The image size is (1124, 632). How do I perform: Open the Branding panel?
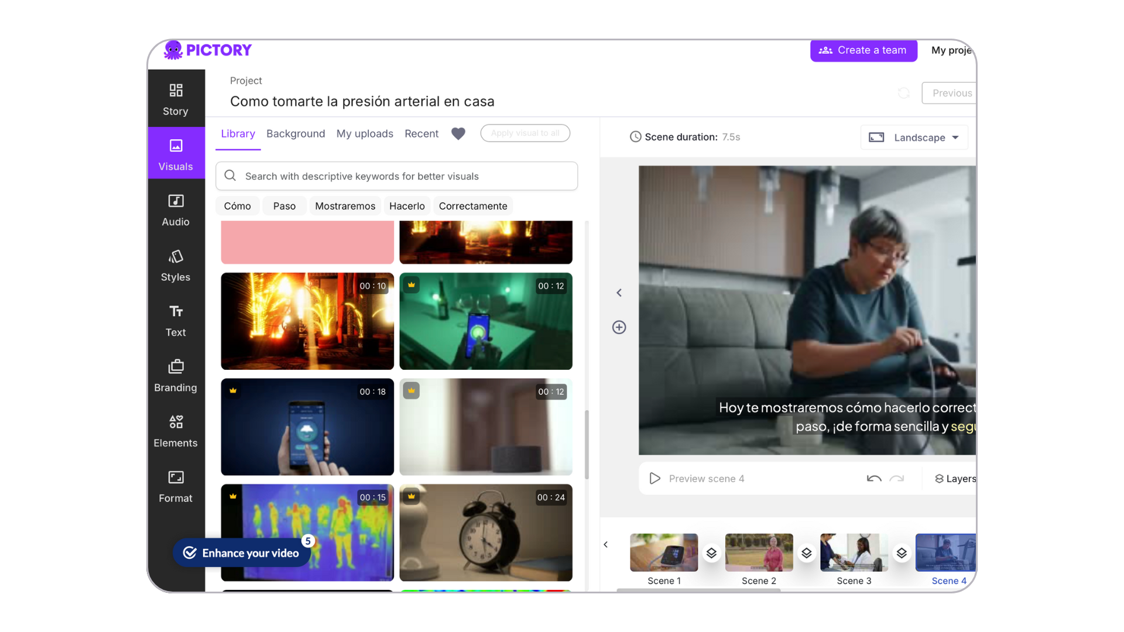pos(176,376)
